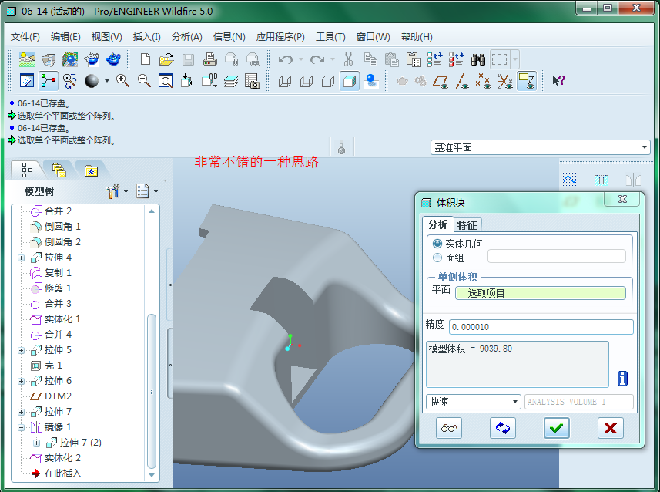Viewport: 660px width, 492px height.
Task: Select the 实体几何 radio button
Action: click(438, 244)
